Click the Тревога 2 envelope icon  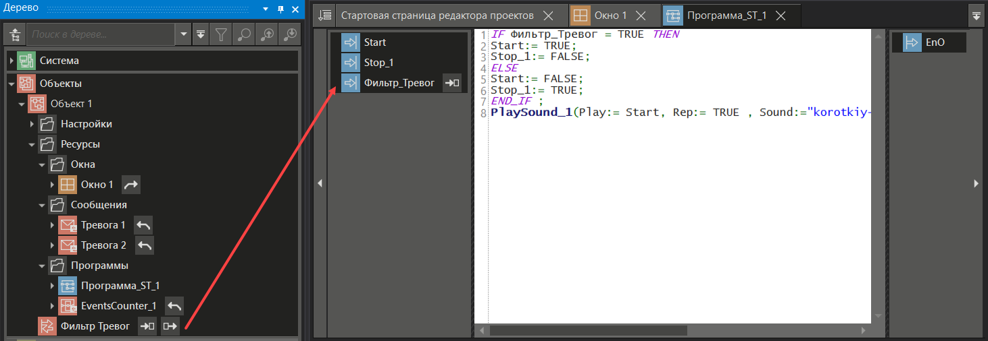click(x=68, y=245)
